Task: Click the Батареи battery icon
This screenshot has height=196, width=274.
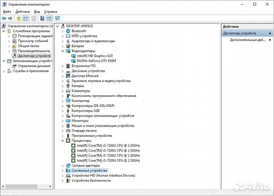Action: [x=68, y=46]
